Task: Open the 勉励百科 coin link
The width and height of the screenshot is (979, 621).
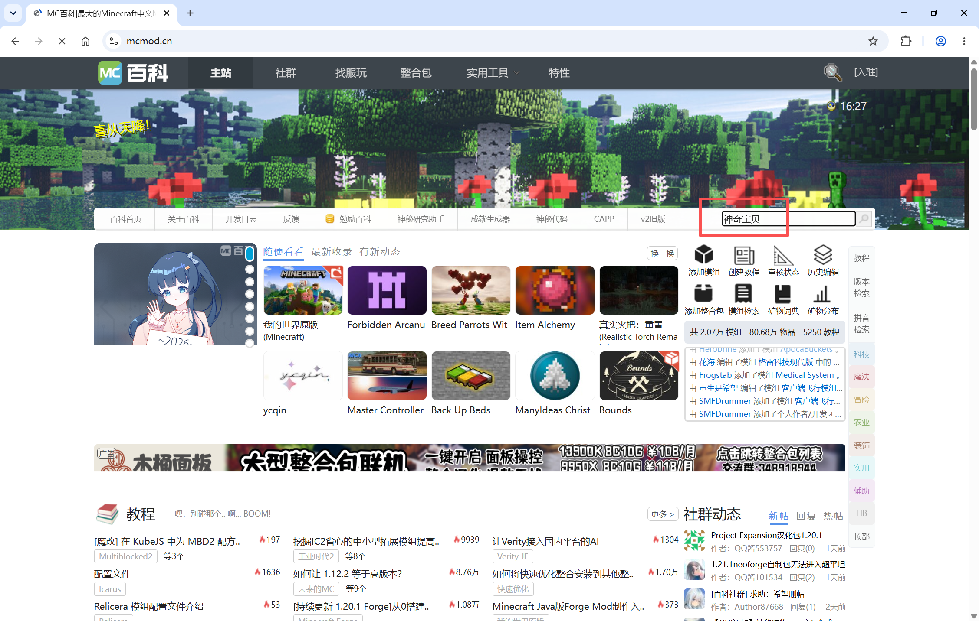Action: 348,219
